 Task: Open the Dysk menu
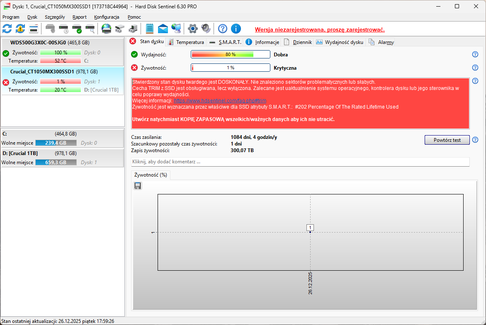pos(32,17)
